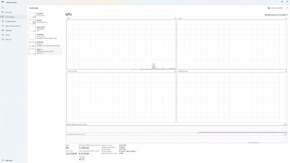Toggle the hamburger navigation menu

click(3, 8)
